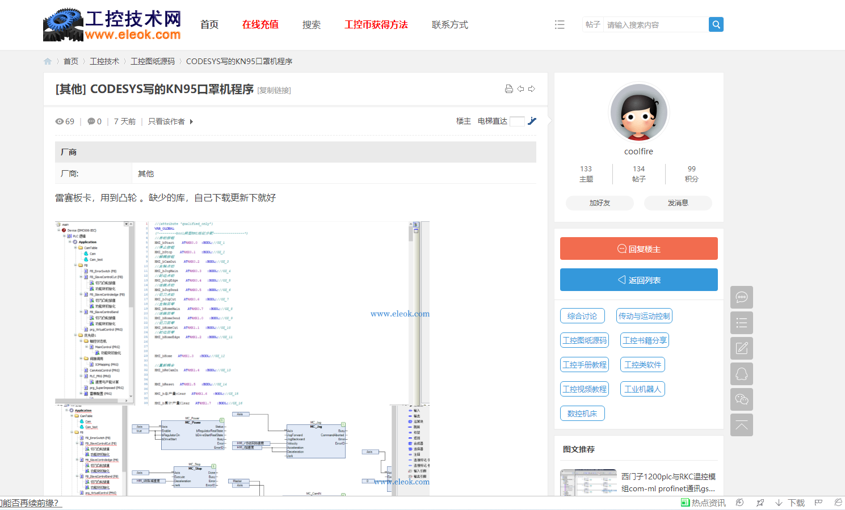Open the '工控币获得方法' navigation item
The height and width of the screenshot is (510, 845).
pos(376,24)
